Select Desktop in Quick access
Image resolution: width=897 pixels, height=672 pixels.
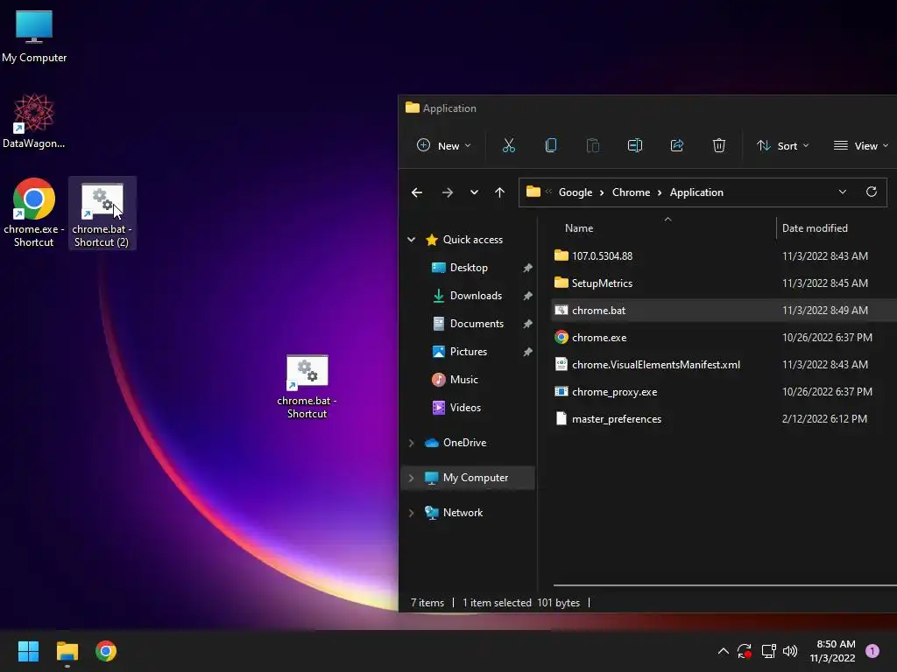pos(469,268)
